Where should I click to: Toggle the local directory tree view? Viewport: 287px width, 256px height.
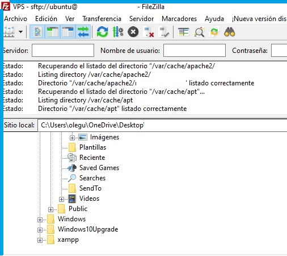click(53, 32)
